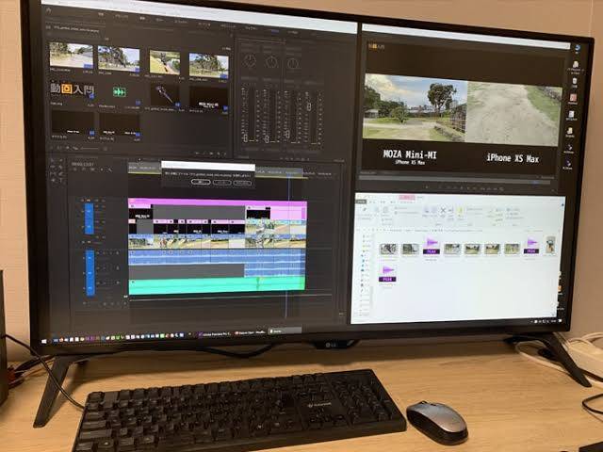Select the blue waveform audio clip in timeline
The image size is (603, 452).
217,257
